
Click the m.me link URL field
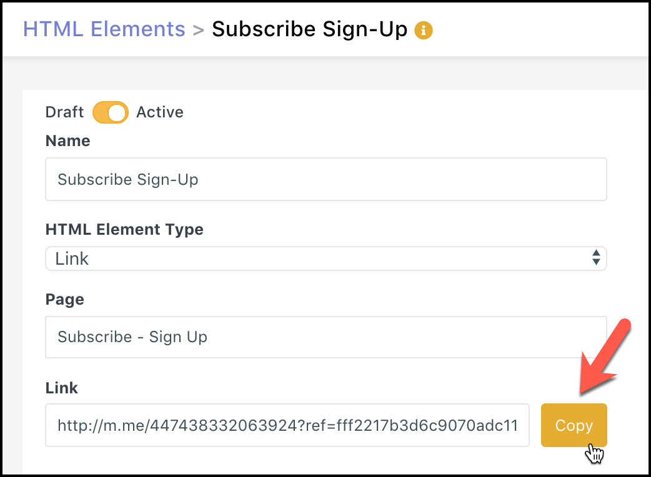click(287, 425)
